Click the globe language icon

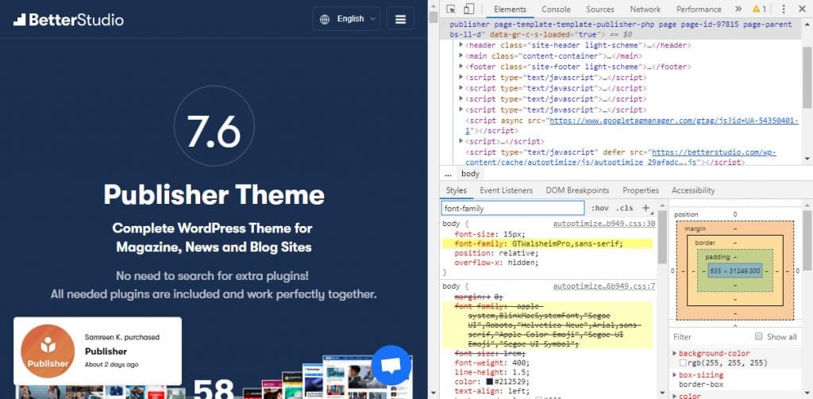(325, 20)
